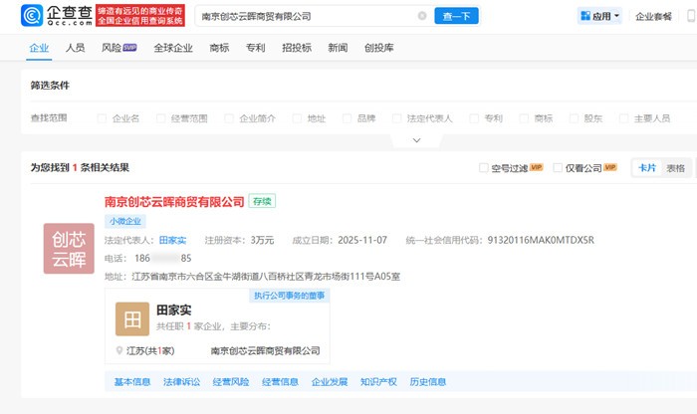Check the 主要人员 filter checkbox
This screenshot has height=414, width=697.
pyautogui.click(x=623, y=118)
